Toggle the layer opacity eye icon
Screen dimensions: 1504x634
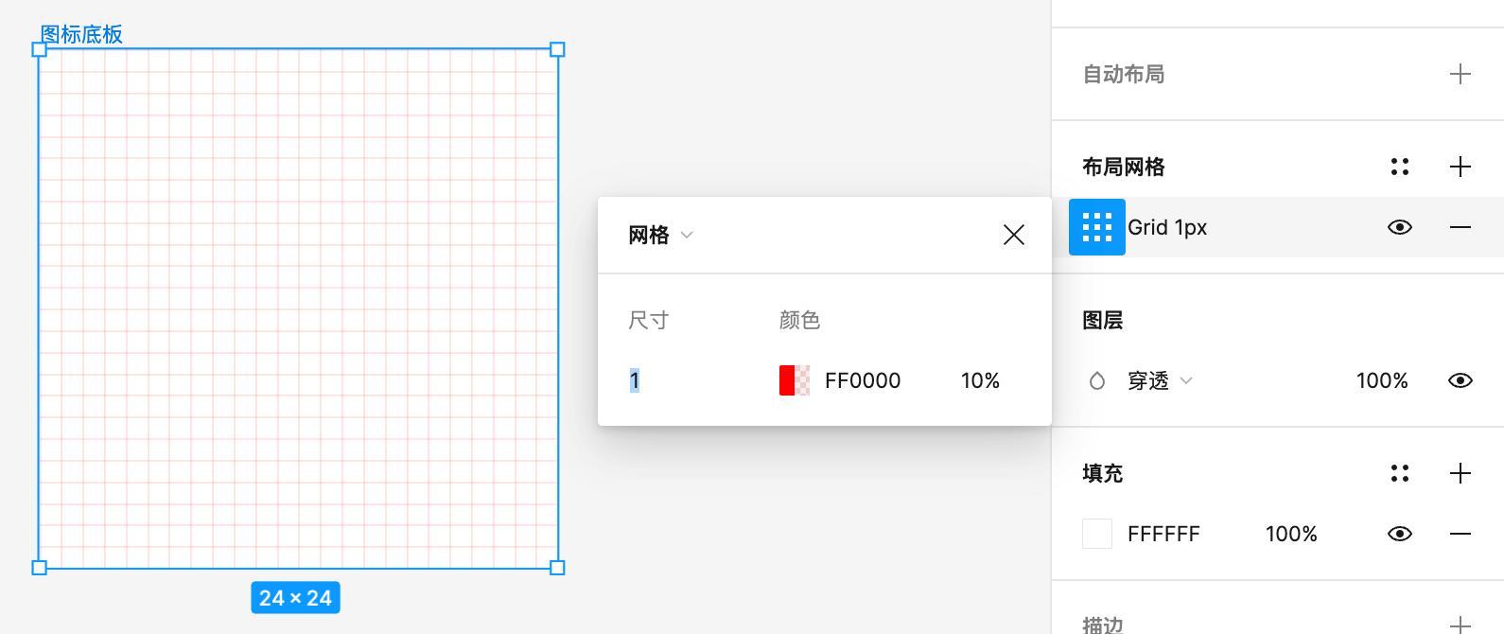click(x=1460, y=380)
